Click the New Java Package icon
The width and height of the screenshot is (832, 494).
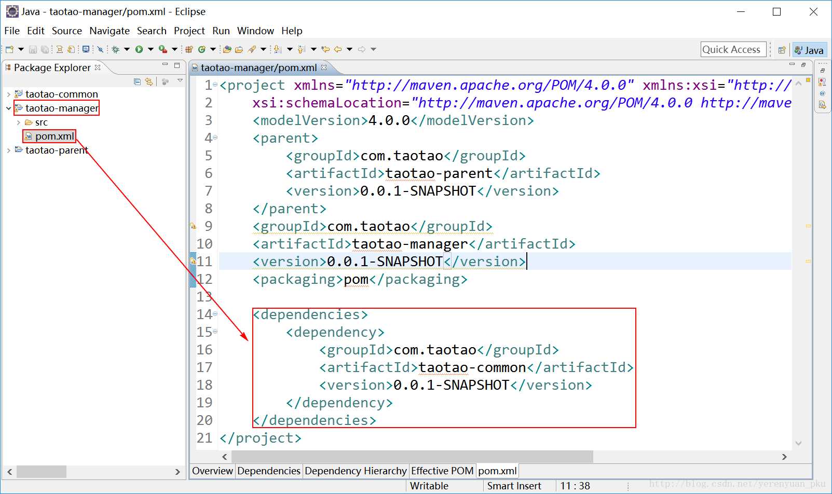(189, 49)
